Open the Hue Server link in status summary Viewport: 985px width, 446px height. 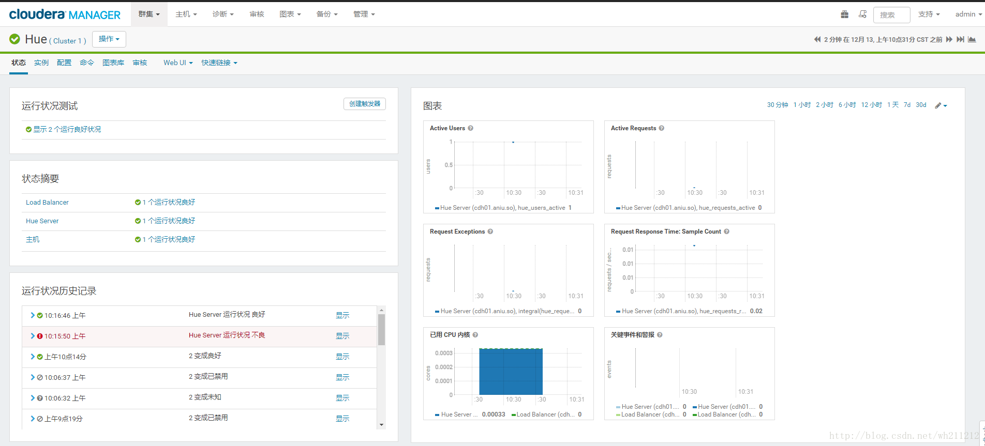tap(42, 221)
